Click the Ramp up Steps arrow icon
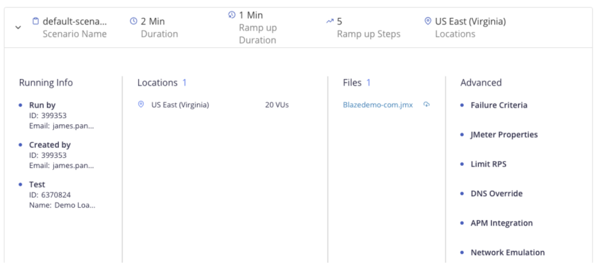This screenshot has width=597, height=272. point(330,21)
